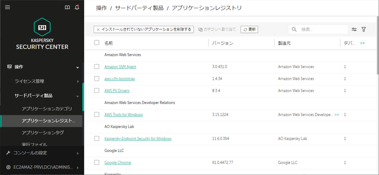Open the AWS PV Drivers link
The image size is (379, 175).
coord(117,91)
